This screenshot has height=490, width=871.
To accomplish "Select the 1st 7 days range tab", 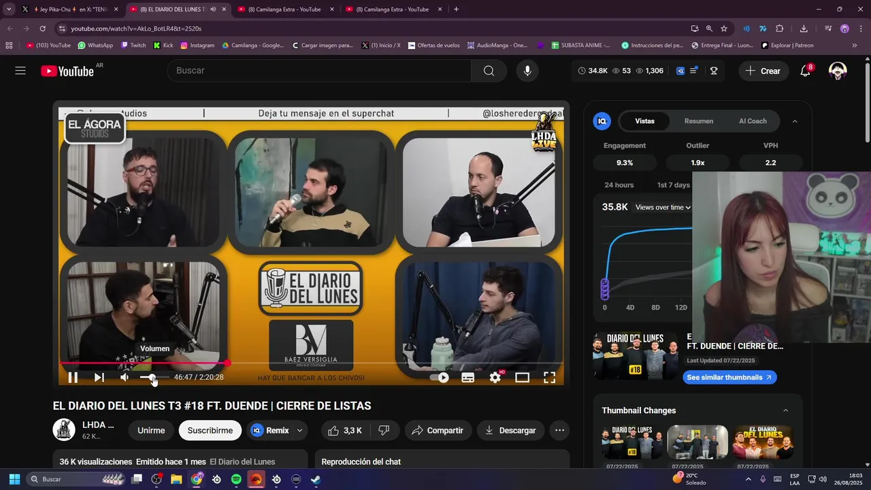I will (673, 185).
